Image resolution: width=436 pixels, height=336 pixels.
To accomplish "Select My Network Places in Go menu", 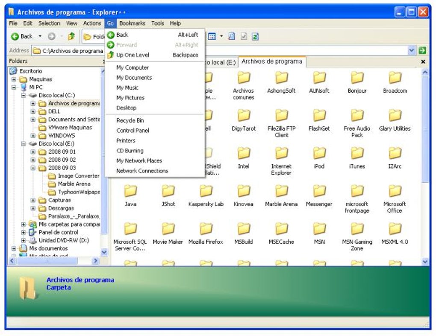I will pos(155,161).
